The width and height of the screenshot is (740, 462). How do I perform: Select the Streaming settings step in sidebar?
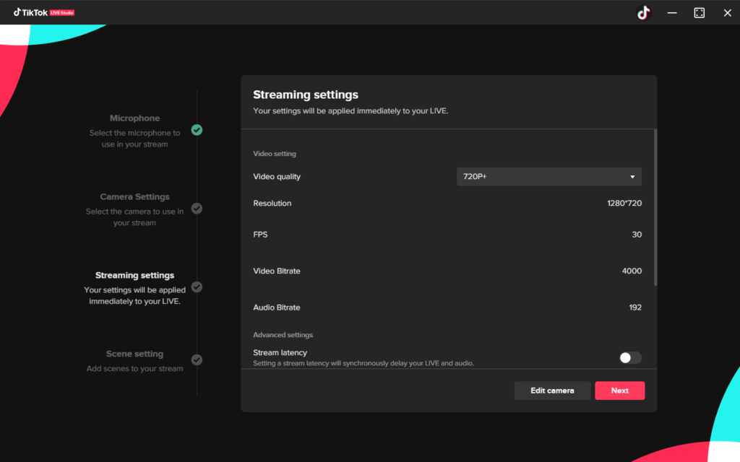click(134, 276)
